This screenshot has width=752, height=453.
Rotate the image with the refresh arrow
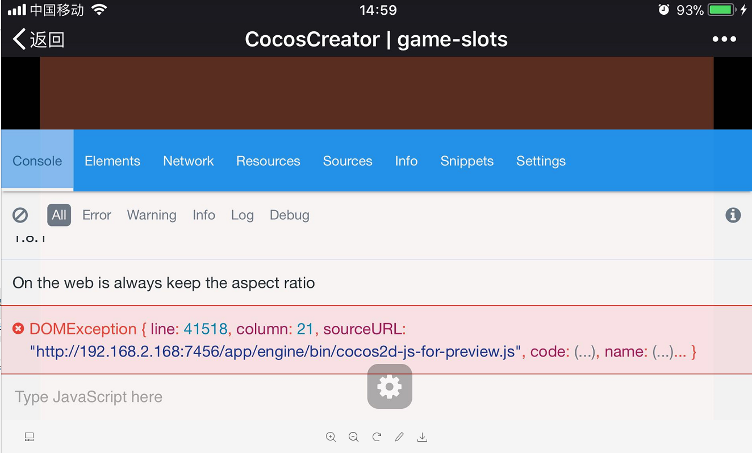(x=377, y=437)
